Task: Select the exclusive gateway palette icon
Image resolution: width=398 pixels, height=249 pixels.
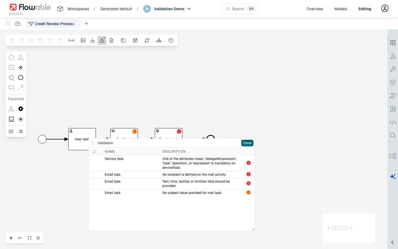Action: pos(21,68)
